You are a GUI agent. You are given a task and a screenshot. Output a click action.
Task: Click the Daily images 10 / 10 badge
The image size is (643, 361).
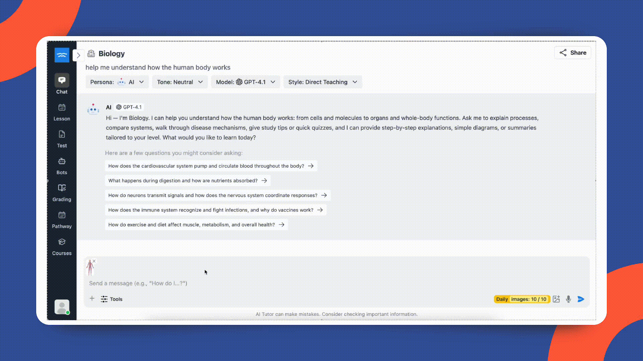[522, 299]
